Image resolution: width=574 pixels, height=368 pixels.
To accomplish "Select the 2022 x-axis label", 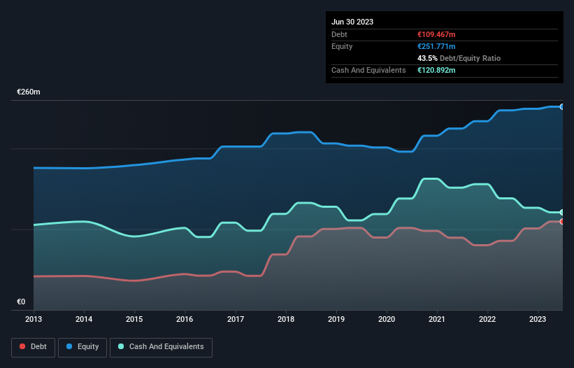I will tap(487, 319).
